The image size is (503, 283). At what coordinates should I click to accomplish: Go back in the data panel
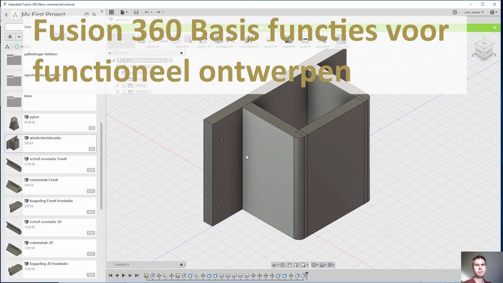6,15
